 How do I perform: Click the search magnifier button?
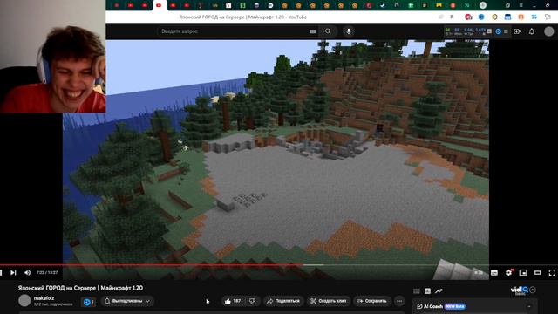(x=328, y=31)
